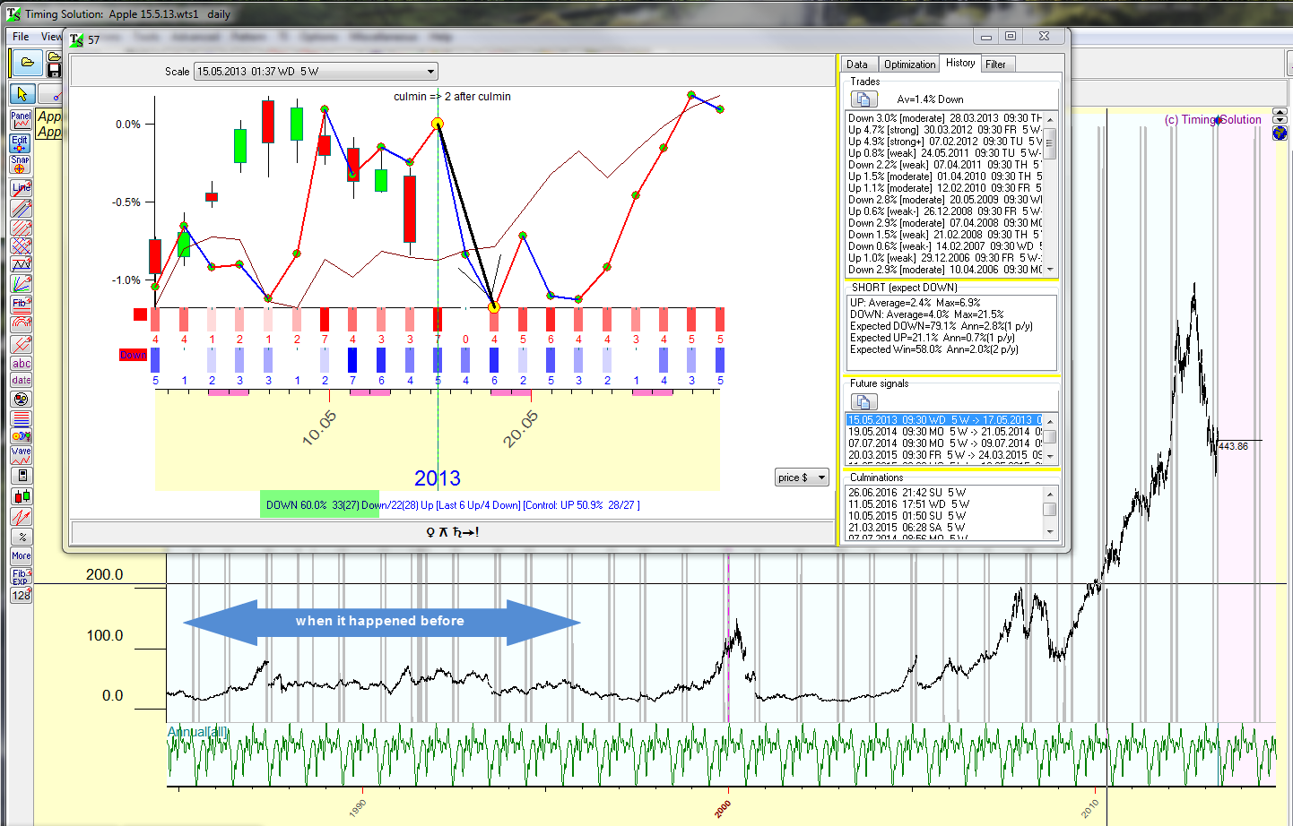Switch to the Filter tab
The height and width of the screenshot is (826, 1293).
tap(995, 65)
